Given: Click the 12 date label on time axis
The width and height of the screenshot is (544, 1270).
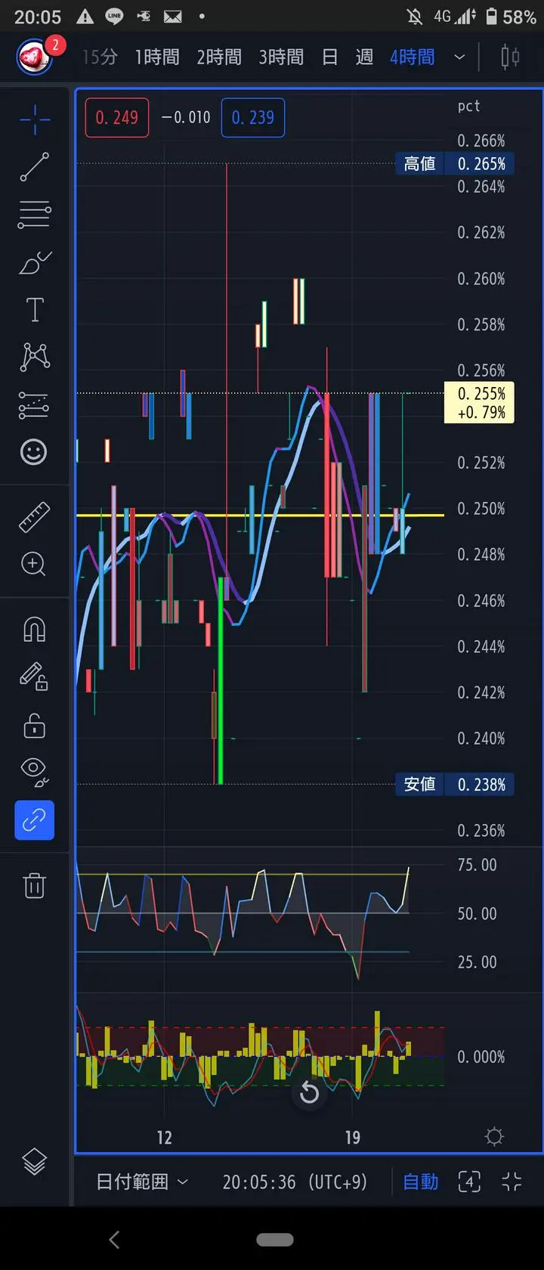Looking at the screenshot, I should click(x=164, y=1138).
